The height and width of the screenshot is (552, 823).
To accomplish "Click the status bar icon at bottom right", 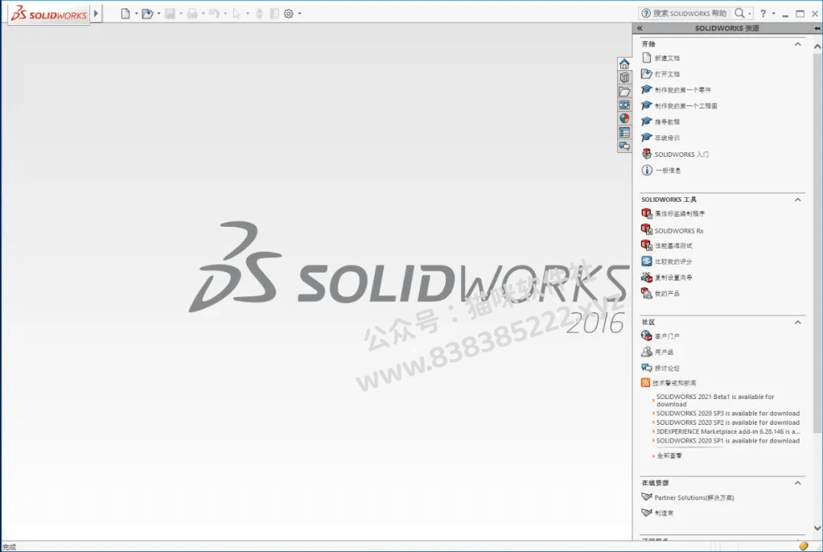I will coord(804,546).
